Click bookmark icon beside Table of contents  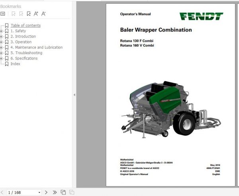click(x=7, y=25)
